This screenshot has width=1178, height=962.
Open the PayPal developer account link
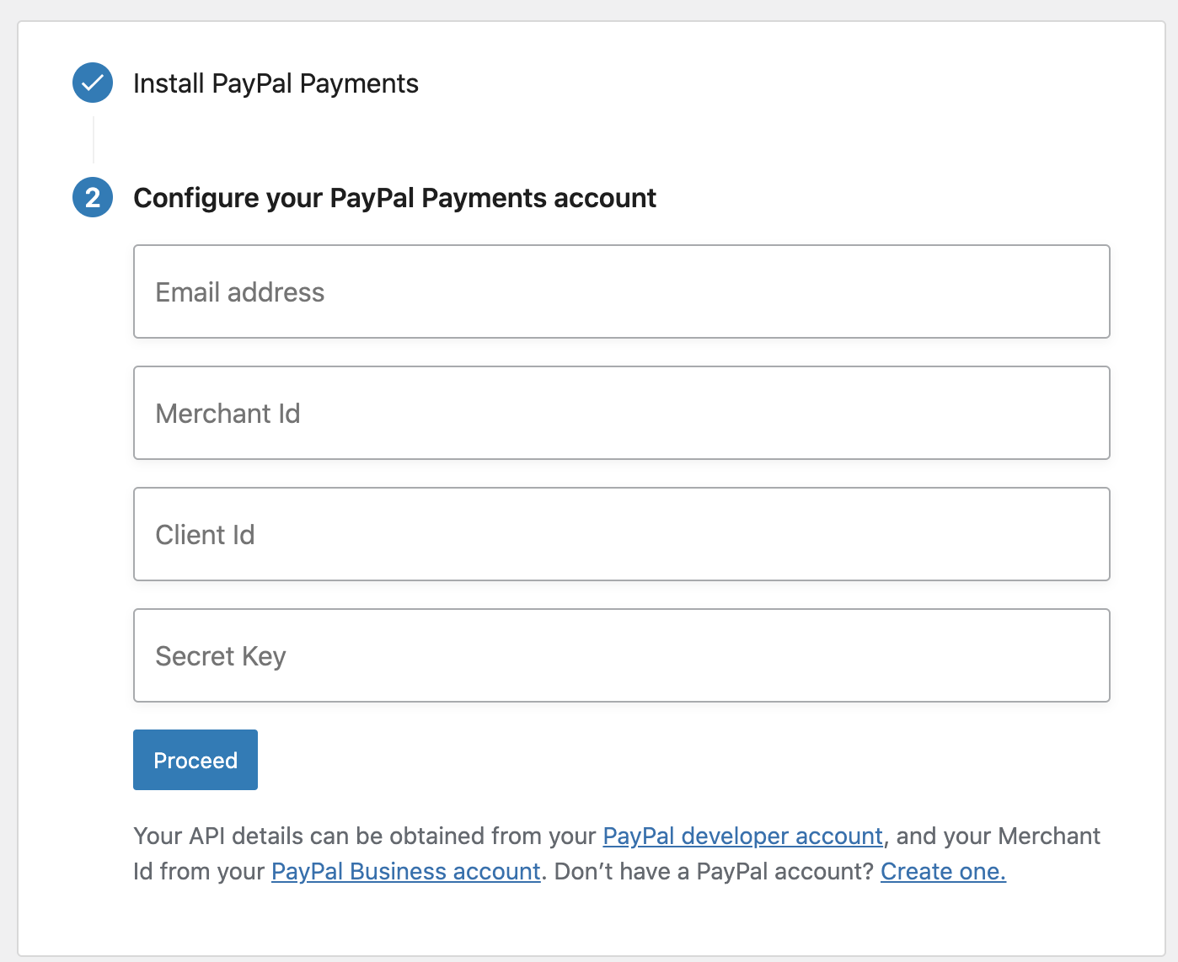743,836
